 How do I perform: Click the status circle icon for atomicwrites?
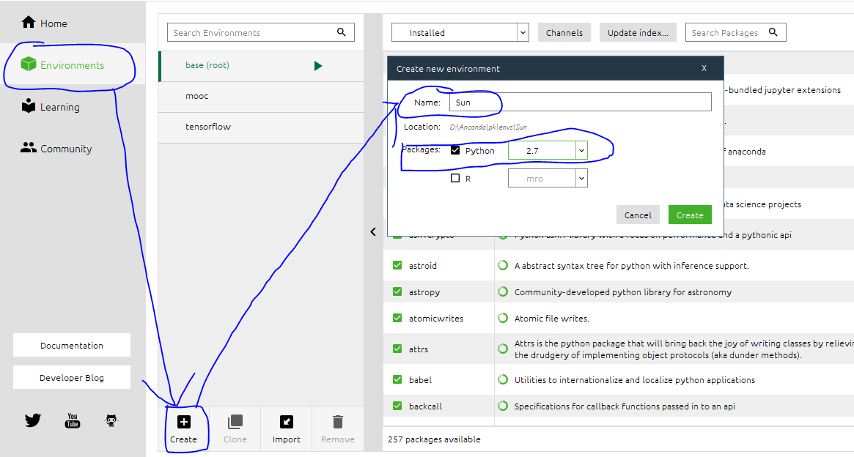click(x=504, y=319)
